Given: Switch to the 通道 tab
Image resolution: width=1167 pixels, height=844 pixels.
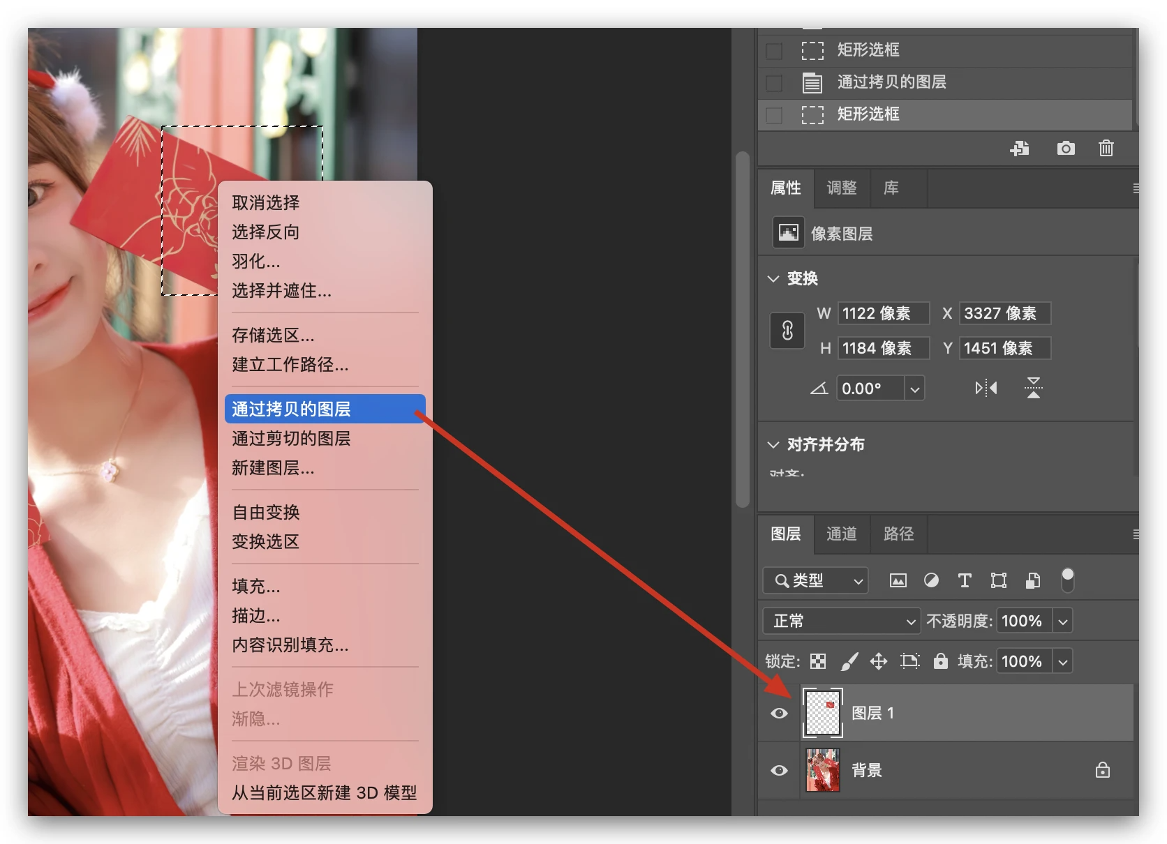Looking at the screenshot, I should click(841, 534).
